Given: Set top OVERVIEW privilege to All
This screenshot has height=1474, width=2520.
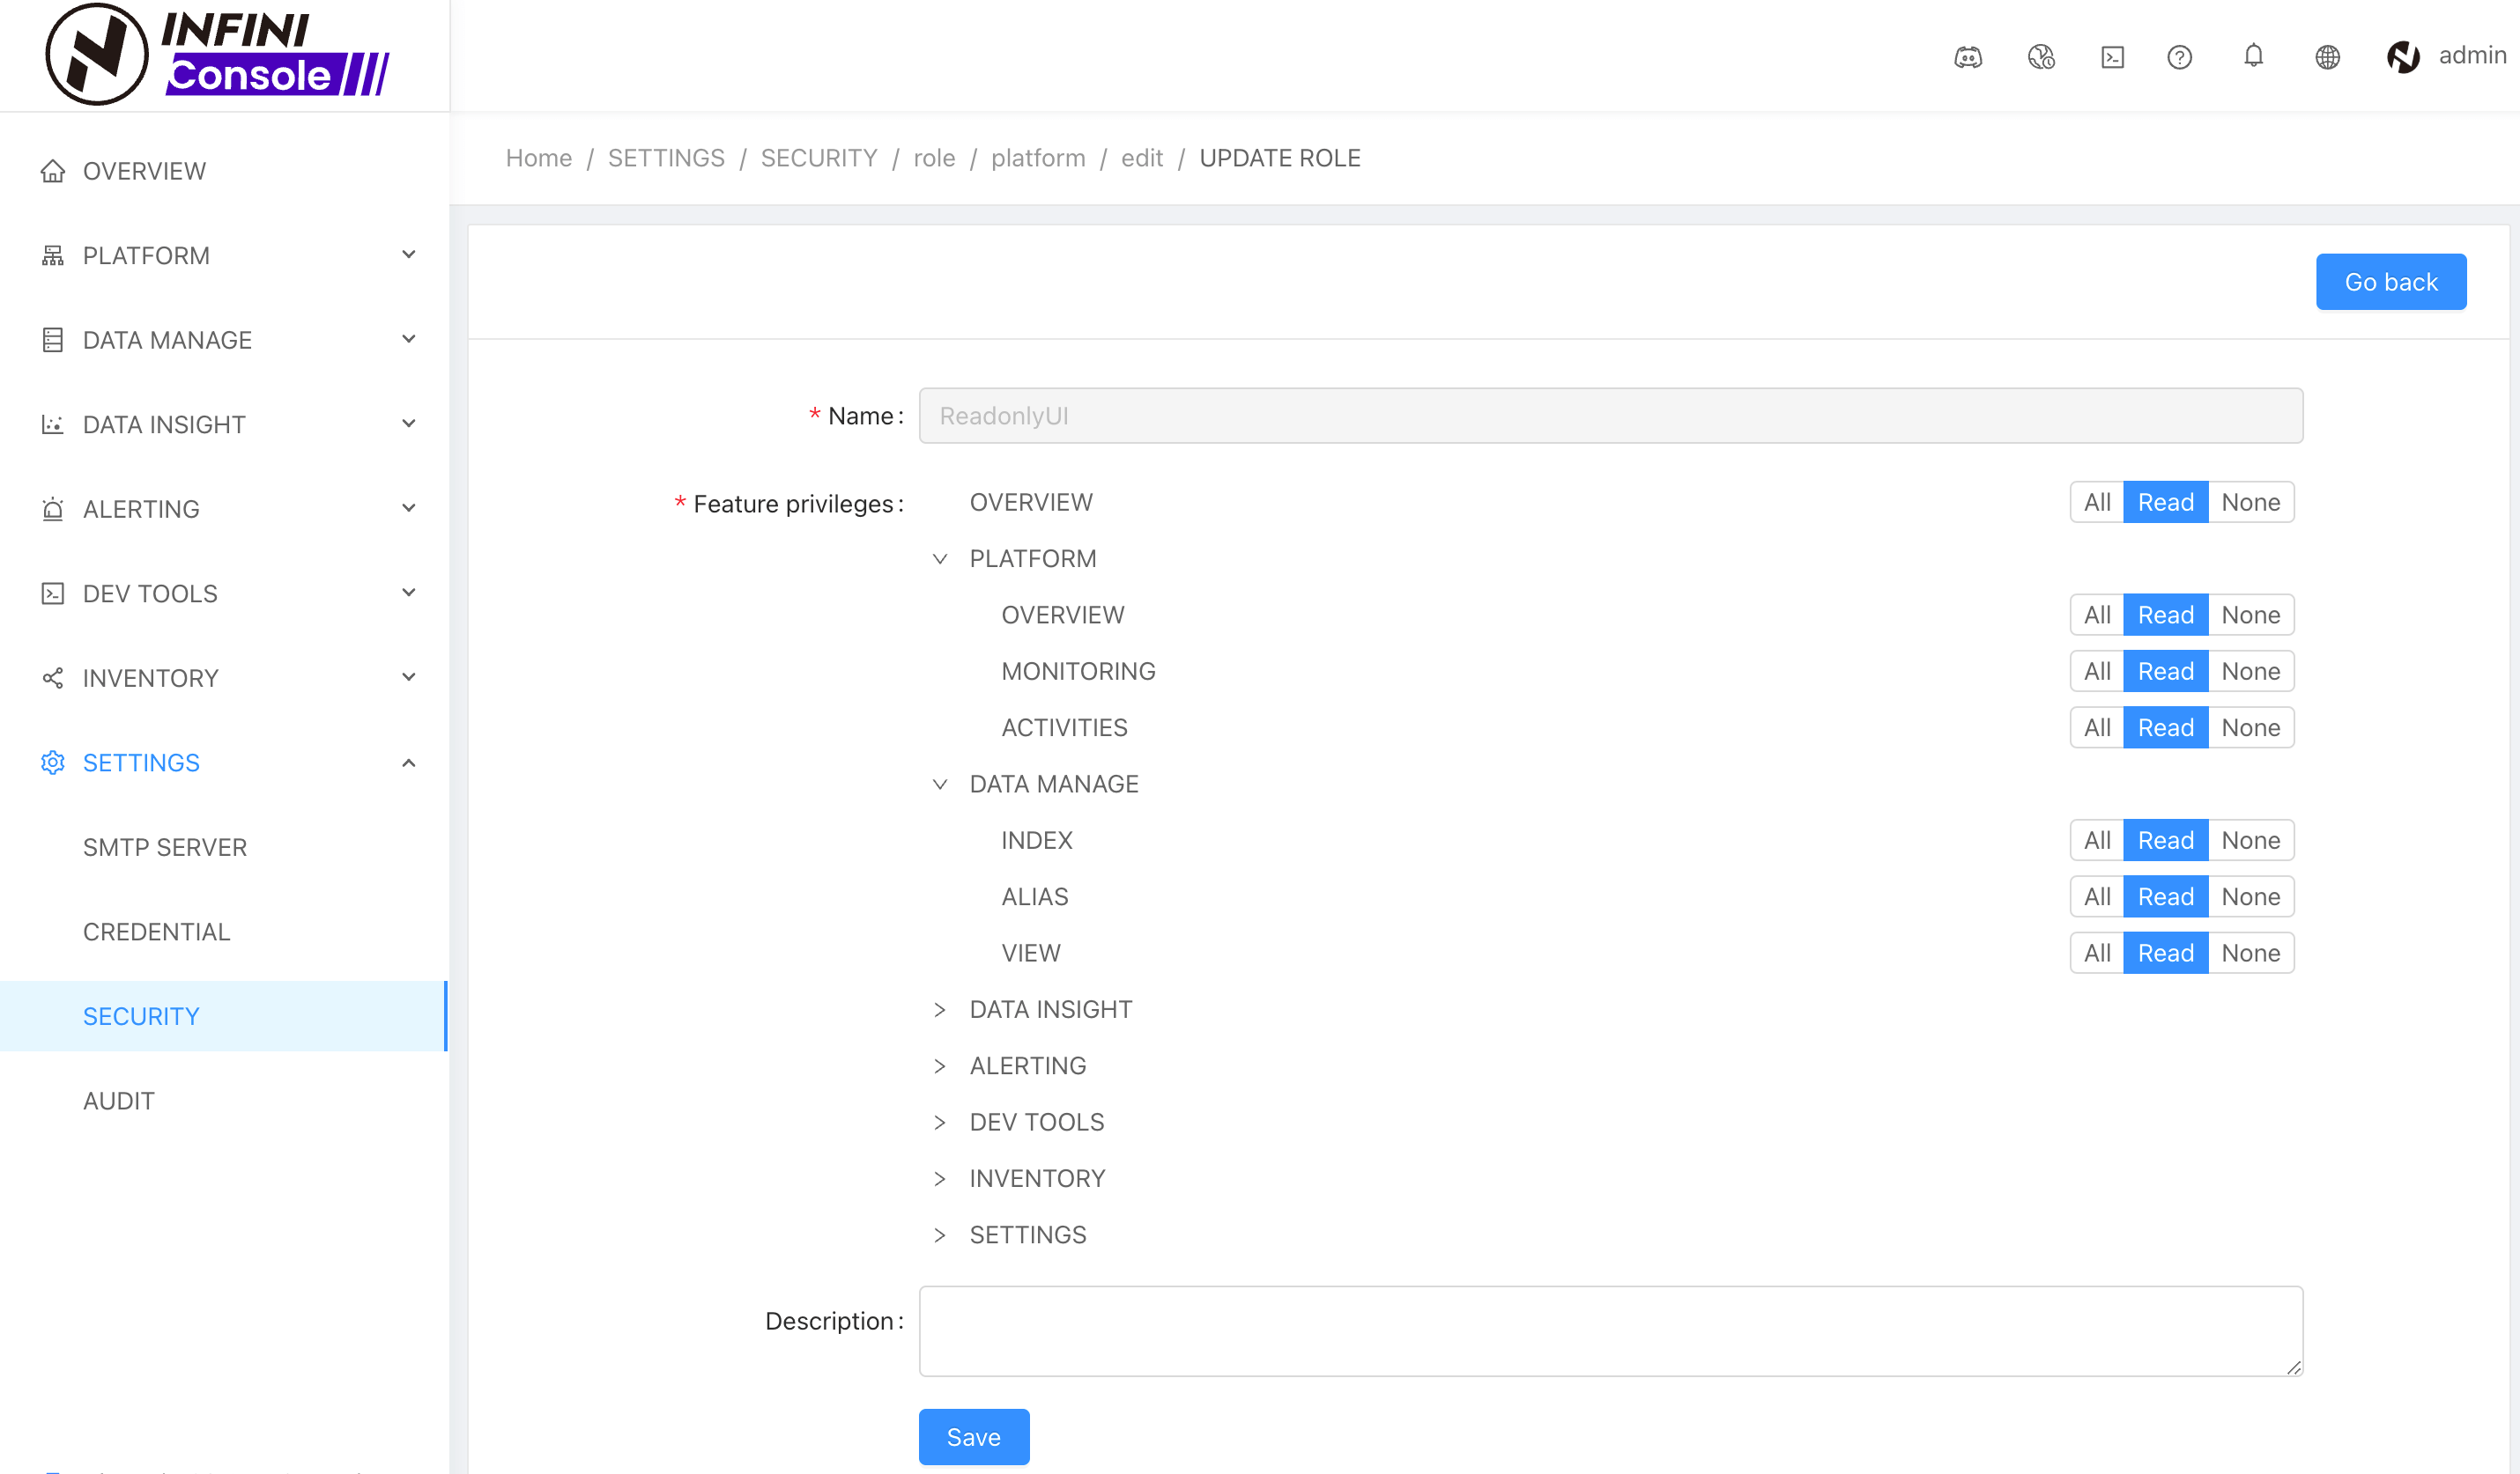Looking at the screenshot, I should coord(2096,502).
